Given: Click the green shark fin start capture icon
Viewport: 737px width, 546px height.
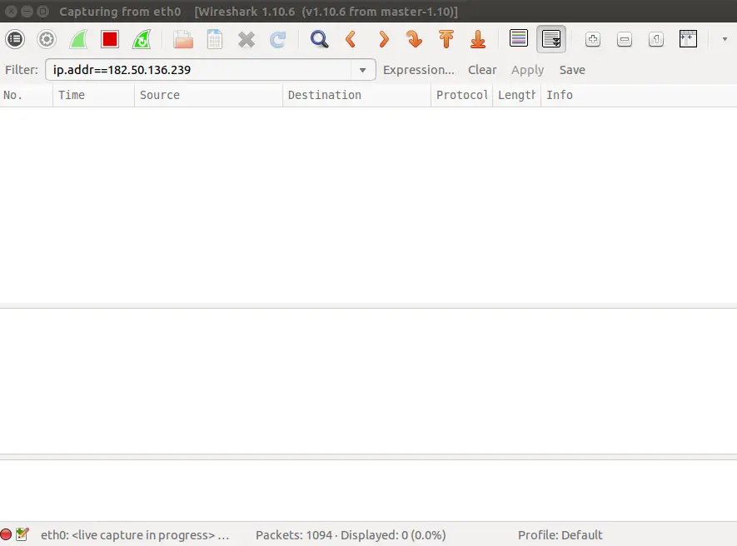Looking at the screenshot, I should click(78, 39).
